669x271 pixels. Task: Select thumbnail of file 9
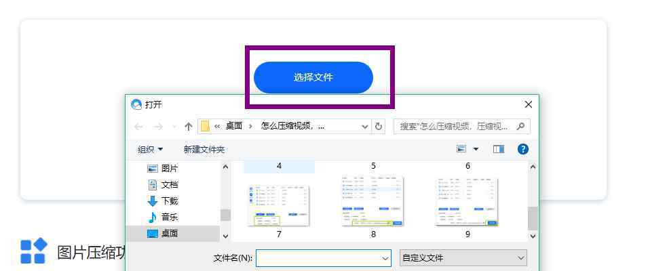tap(467, 202)
